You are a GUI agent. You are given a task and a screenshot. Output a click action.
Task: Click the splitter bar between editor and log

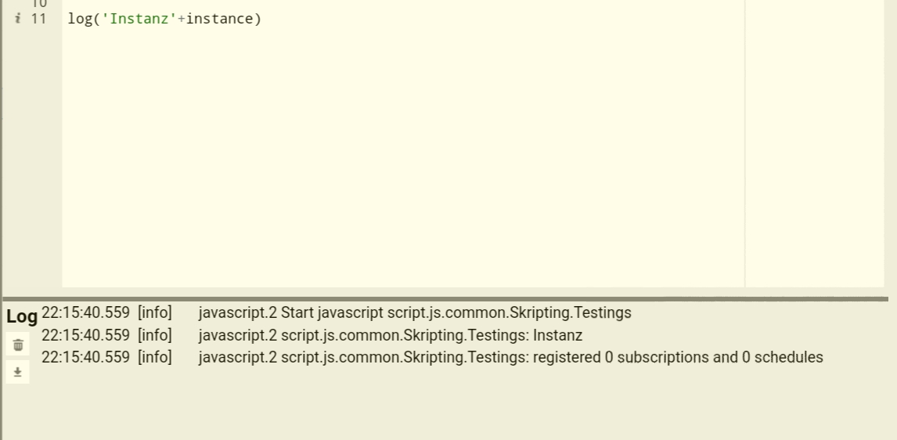(446, 298)
